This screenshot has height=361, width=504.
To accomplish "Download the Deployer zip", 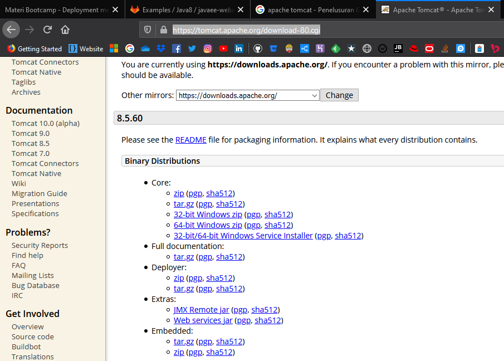I will click(x=179, y=278).
